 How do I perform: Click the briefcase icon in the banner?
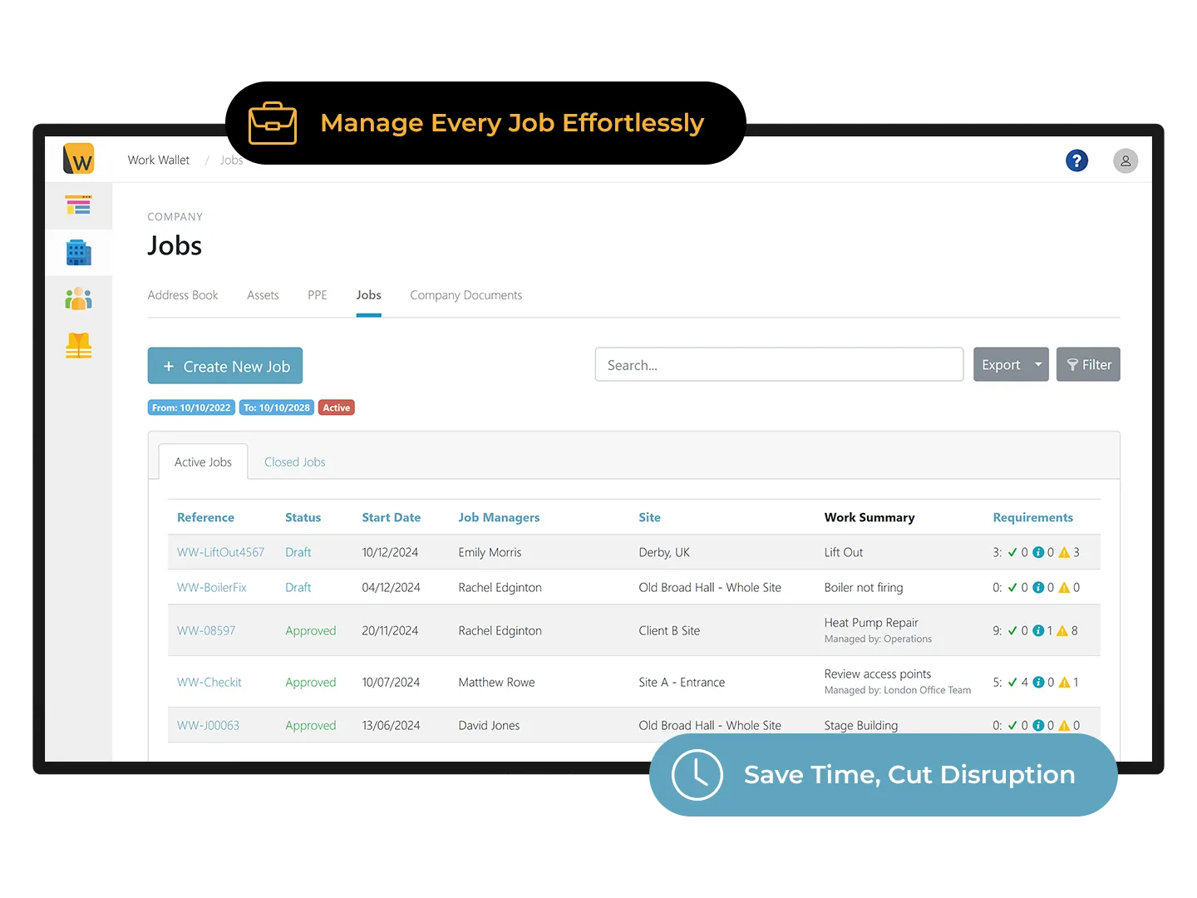pyautogui.click(x=272, y=122)
